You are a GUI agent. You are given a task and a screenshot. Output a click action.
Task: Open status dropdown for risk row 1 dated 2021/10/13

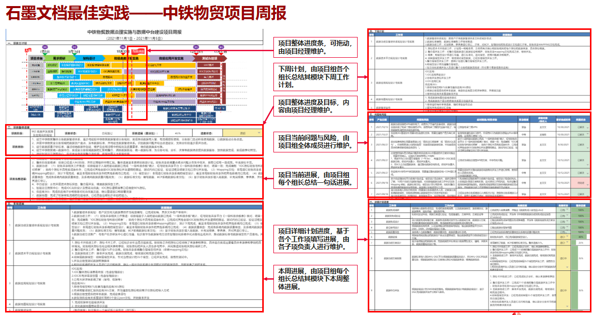(x=580, y=127)
